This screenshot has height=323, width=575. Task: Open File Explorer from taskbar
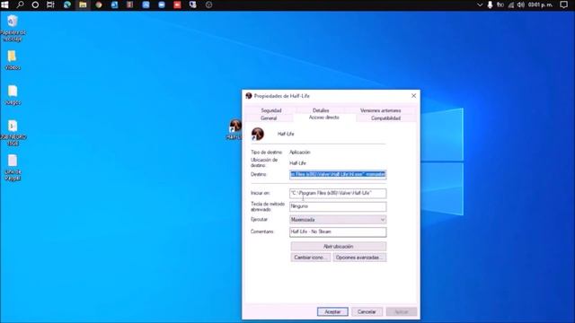pos(83,4)
